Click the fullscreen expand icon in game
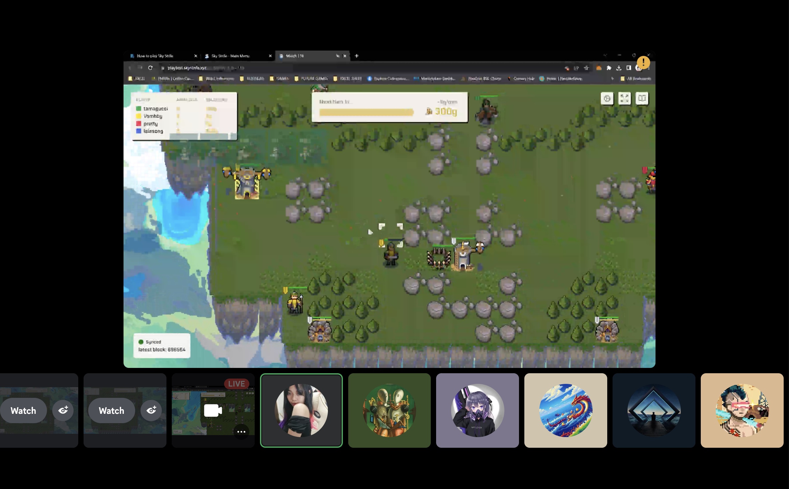 click(625, 98)
